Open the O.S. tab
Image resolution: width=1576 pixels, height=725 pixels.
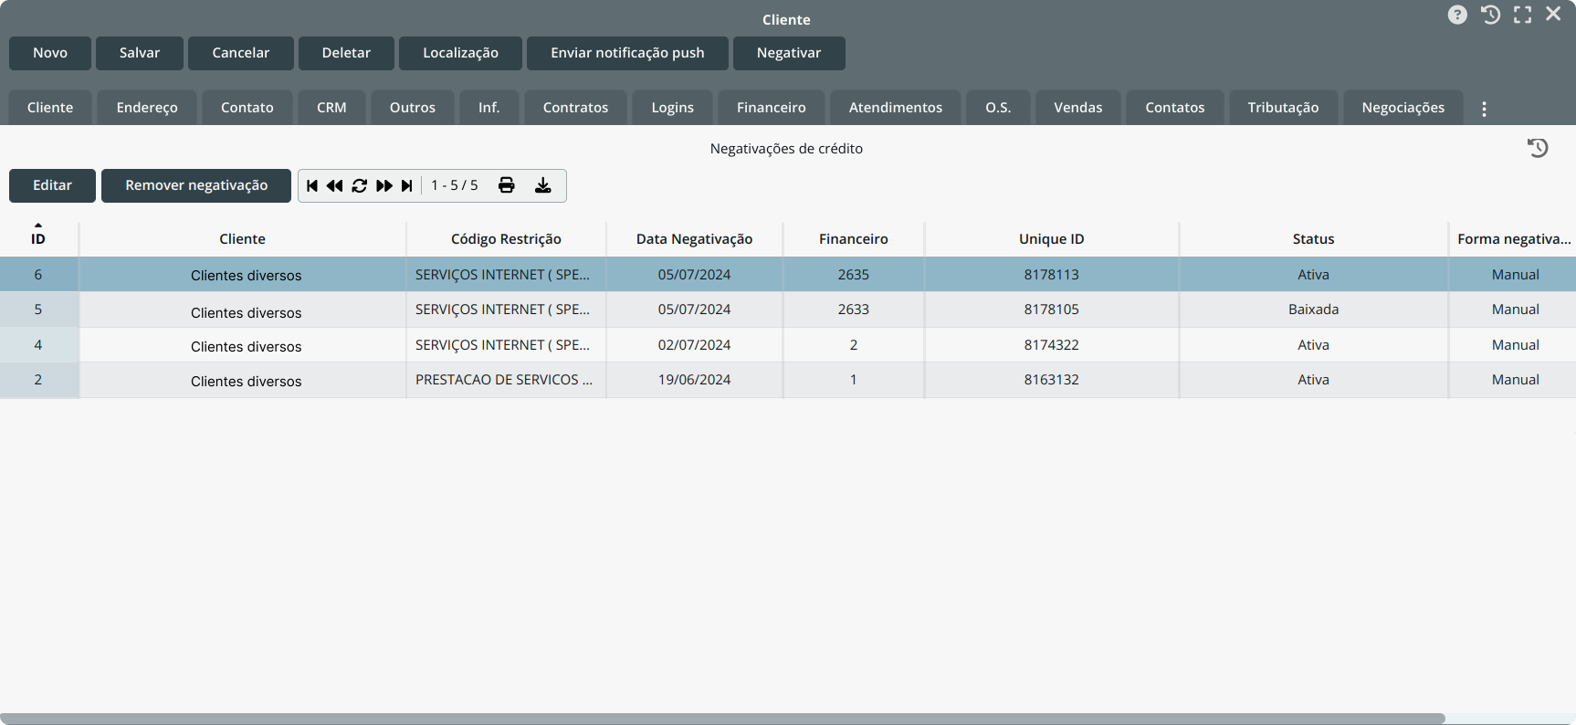coord(998,108)
